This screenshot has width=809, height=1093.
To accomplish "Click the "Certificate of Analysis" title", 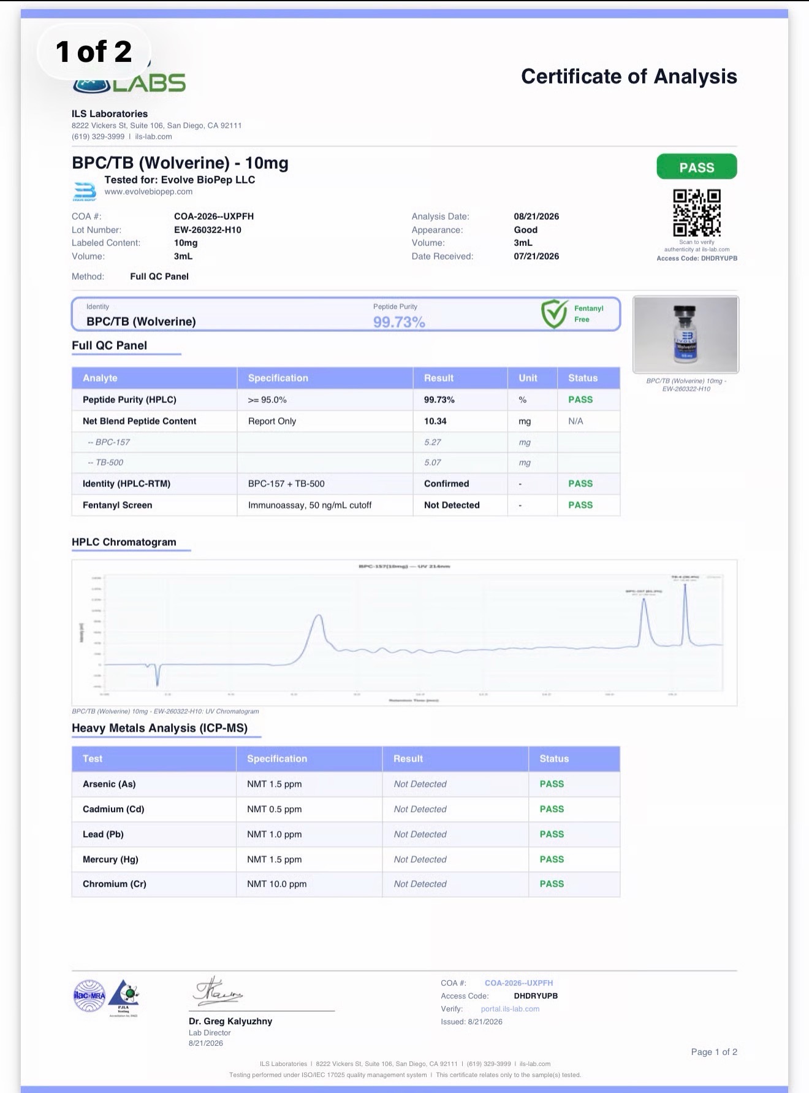I will [x=629, y=76].
